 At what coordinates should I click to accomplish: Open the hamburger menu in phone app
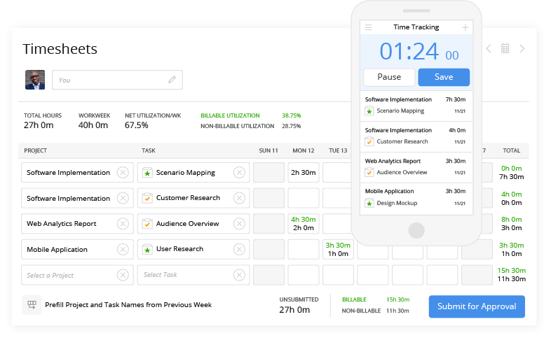click(x=368, y=27)
